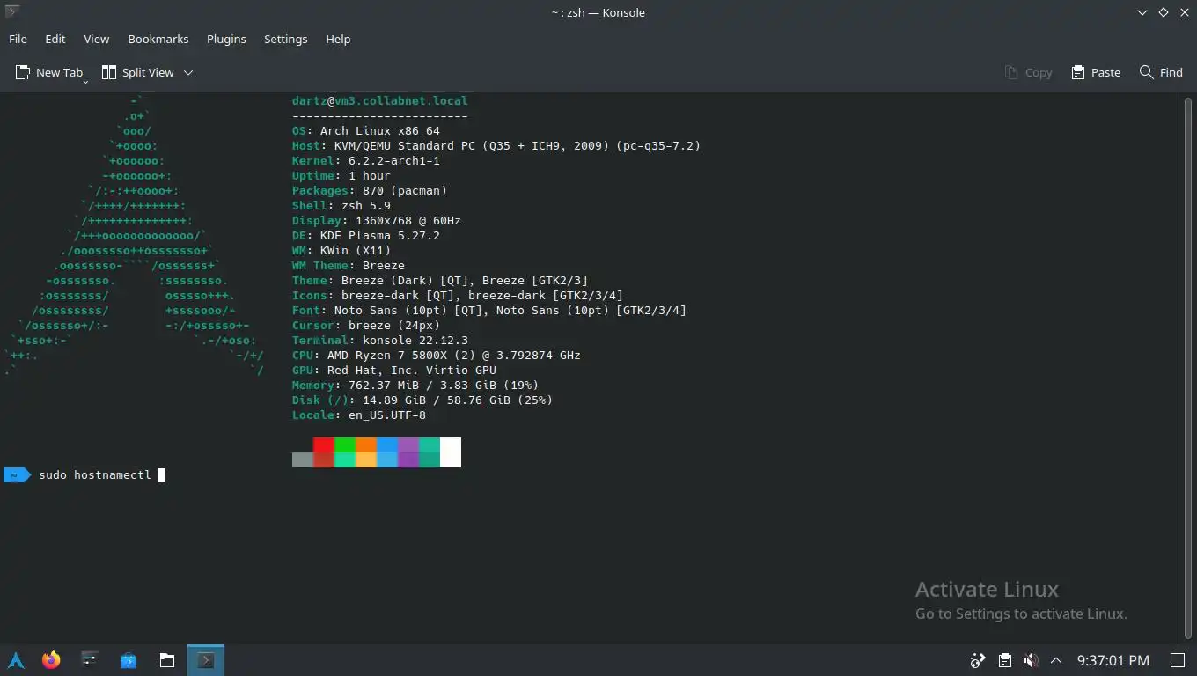
Task: Open the clipboard tray icon
Action: pos(1004,660)
